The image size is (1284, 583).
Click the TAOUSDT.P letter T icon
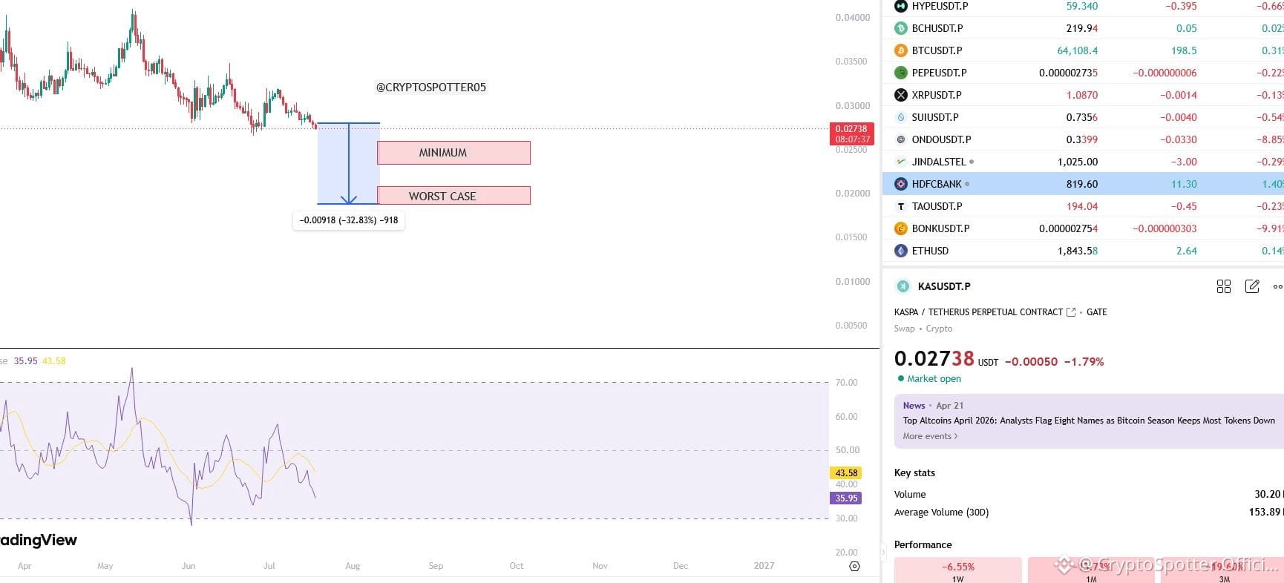coord(901,206)
